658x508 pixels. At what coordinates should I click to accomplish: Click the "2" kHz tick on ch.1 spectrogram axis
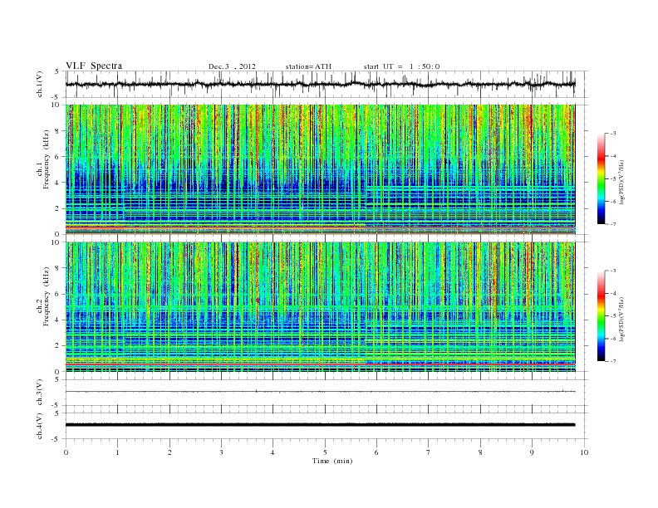pyautogui.click(x=57, y=208)
